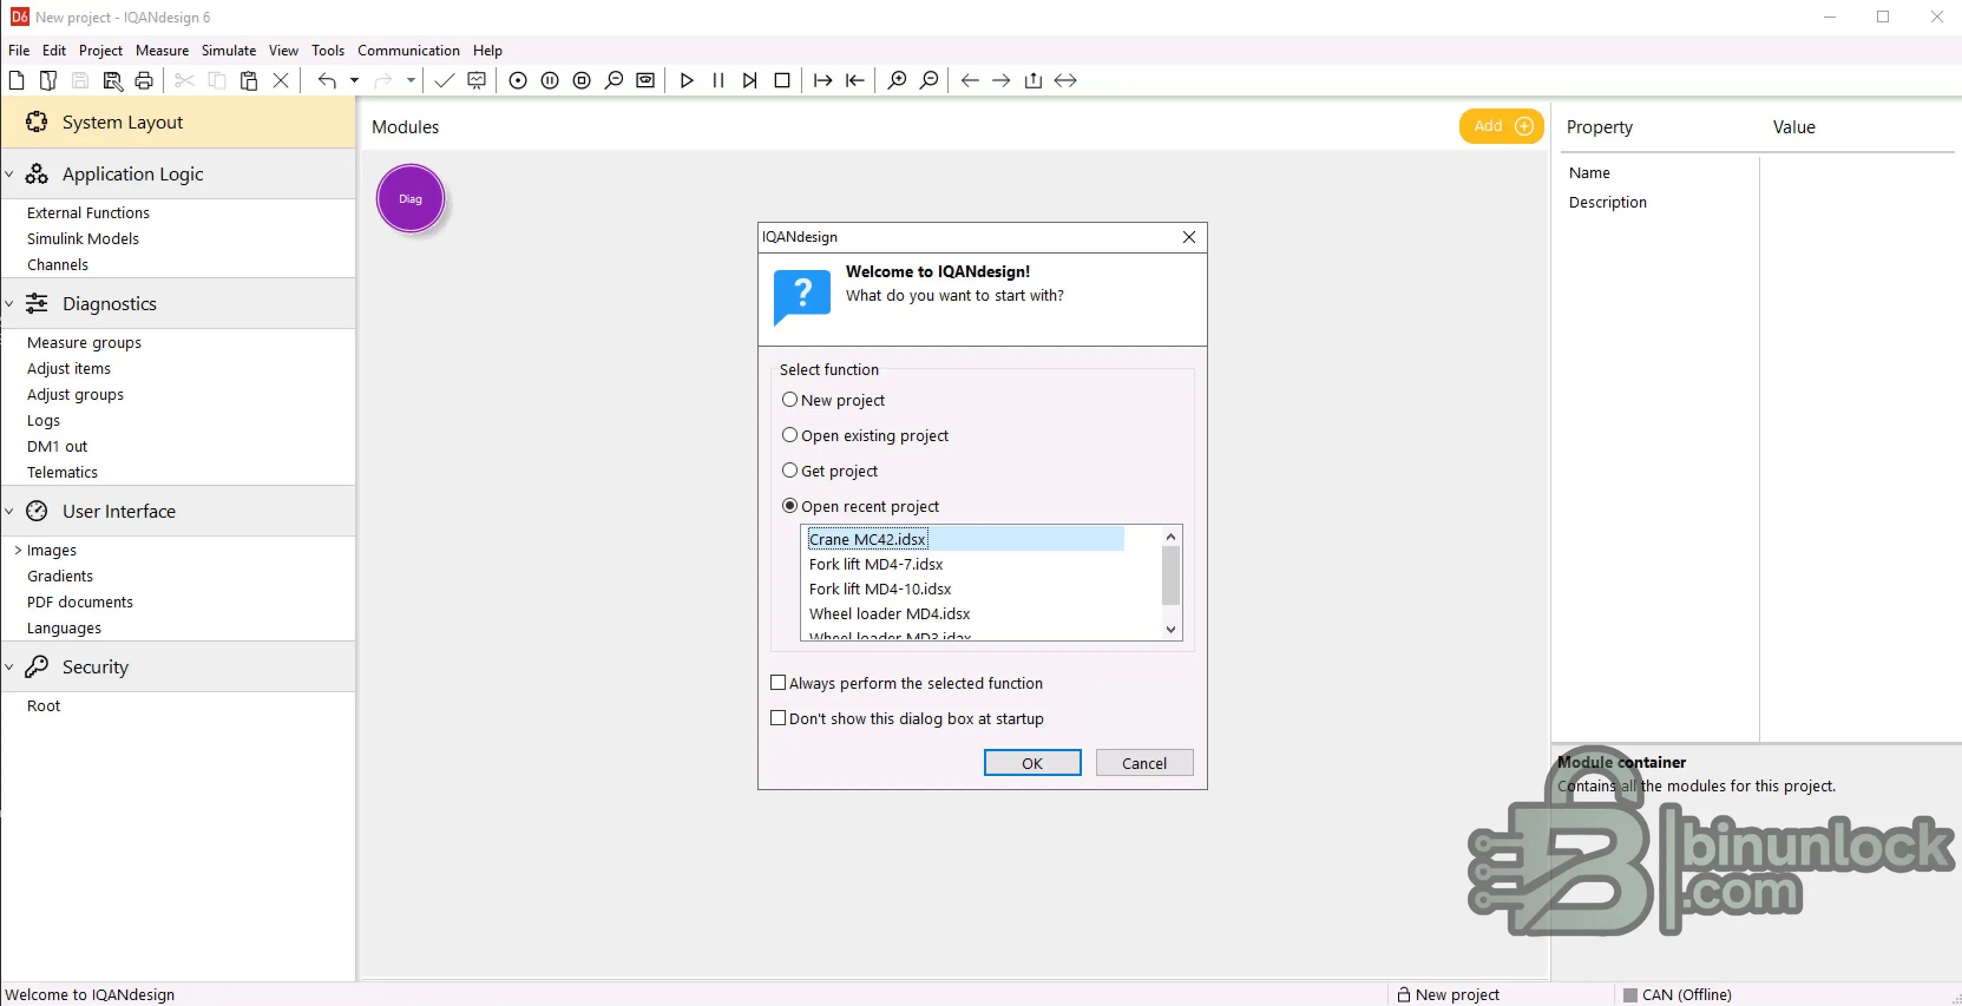Click Cancel in the welcome dialog
Screen dimensions: 1962x1006
coord(1144,762)
